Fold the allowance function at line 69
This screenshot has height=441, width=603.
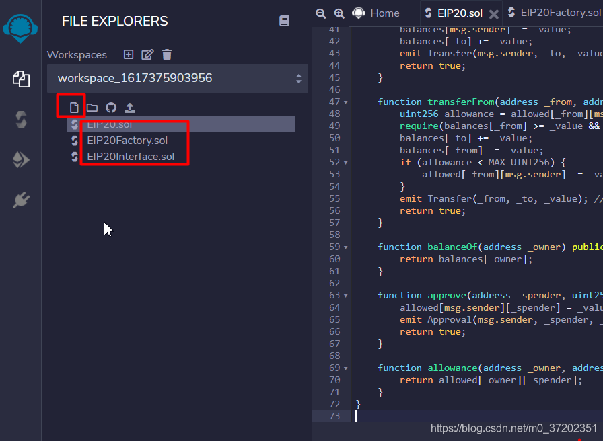[x=346, y=368]
